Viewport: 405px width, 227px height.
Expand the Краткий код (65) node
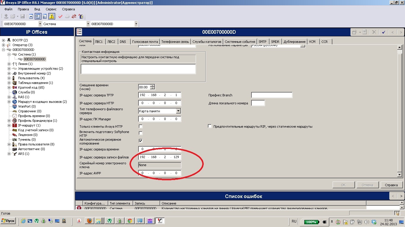(x=9, y=87)
